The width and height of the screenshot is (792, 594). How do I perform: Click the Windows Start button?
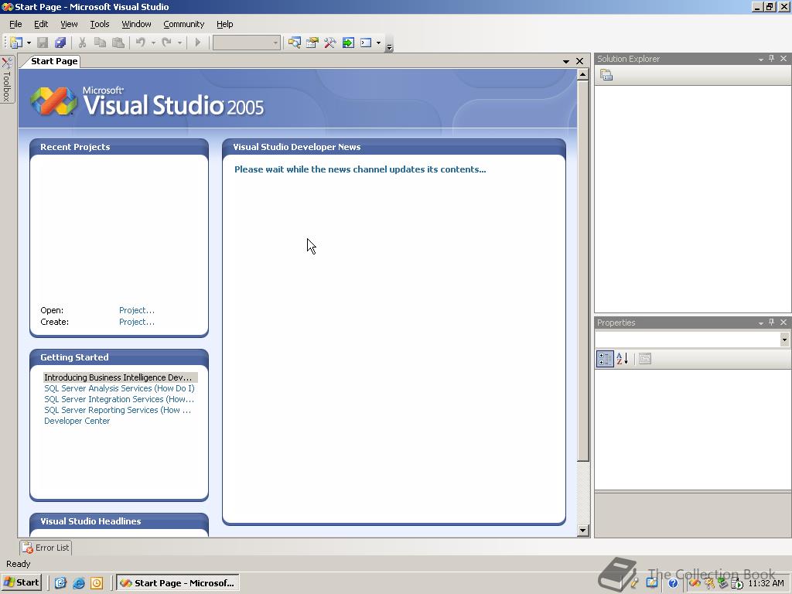[x=21, y=582]
